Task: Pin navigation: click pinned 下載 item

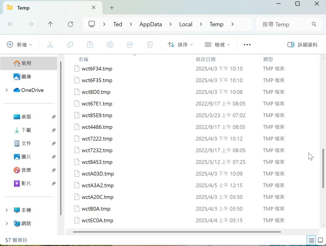Action: coord(25,130)
